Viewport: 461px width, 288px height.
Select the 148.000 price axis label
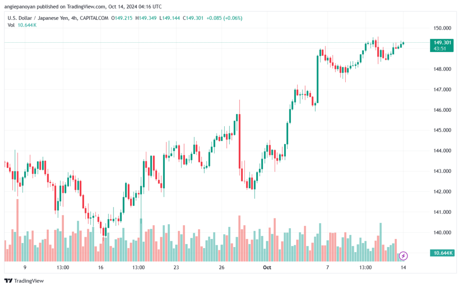(442, 69)
